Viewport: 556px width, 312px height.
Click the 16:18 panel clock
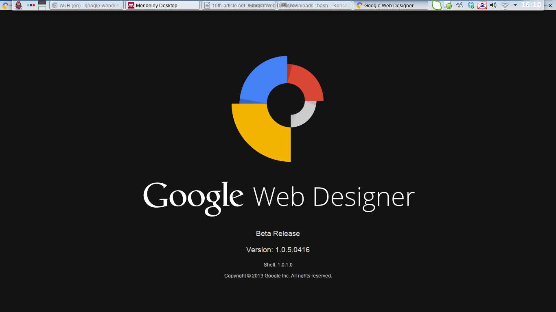point(531,5)
